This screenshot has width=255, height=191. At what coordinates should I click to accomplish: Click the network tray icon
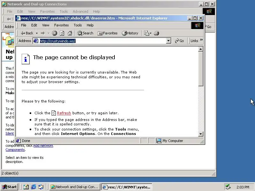pos(228,187)
